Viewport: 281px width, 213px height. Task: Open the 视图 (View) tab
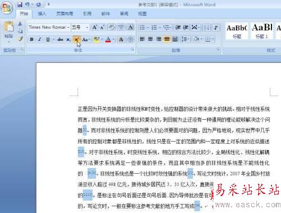click(142, 13)
